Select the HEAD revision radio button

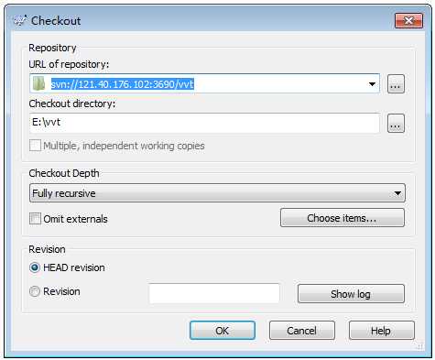(x=35, y=267)
